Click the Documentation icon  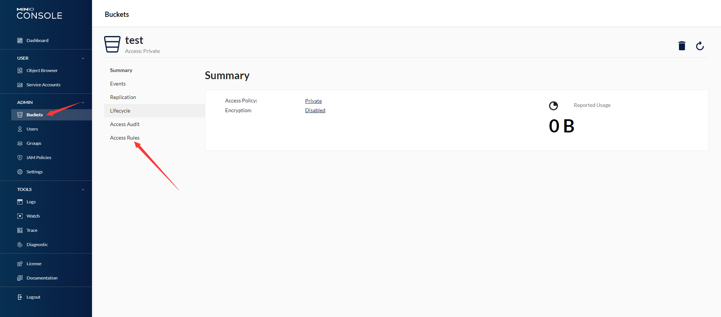pos(20,278)
